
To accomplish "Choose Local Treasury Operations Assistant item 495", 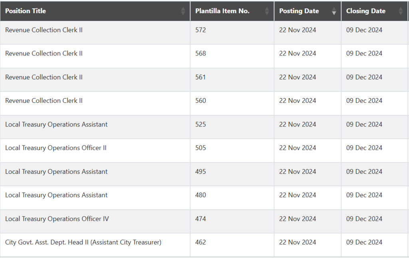I will (x=56, y=171).
